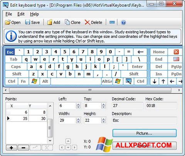Open the Edit menu
Viewport: 185px width, 156px height.
pyautogui.click(x=21, y=14)
